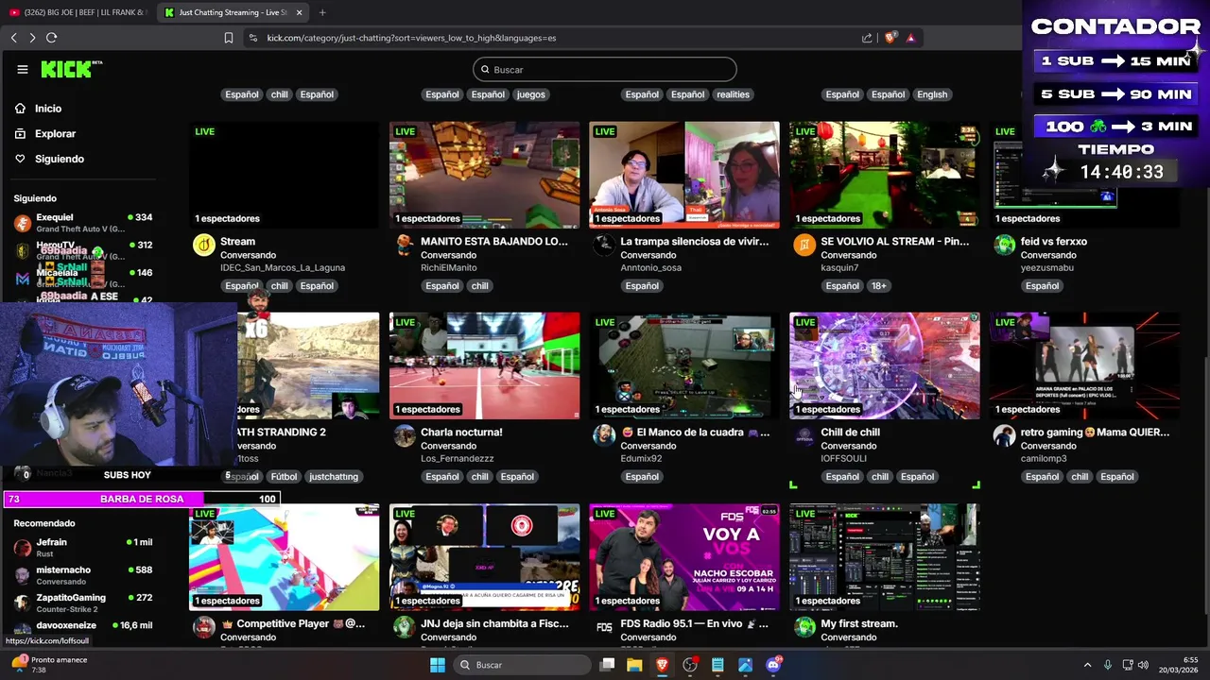
Task: Open Exequiel's followed channel
Action: (x=83, y=223)
